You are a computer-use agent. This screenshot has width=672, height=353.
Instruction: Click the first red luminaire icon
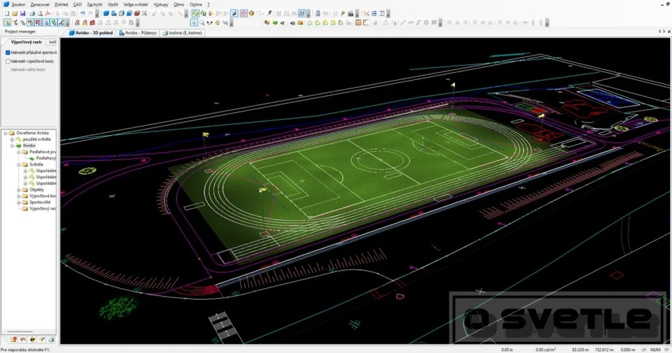tap(77, 23)
